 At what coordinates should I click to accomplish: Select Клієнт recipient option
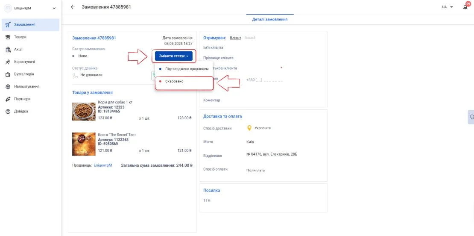[235, 38]
